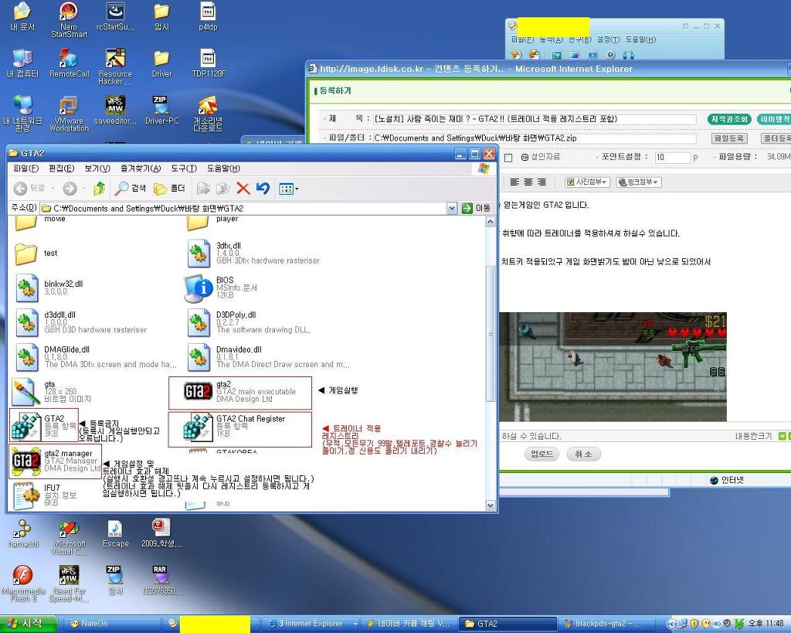Viewport: 791px width, 633px height.
Task: Select the gta2 manager application file
Action: [56, 461]
